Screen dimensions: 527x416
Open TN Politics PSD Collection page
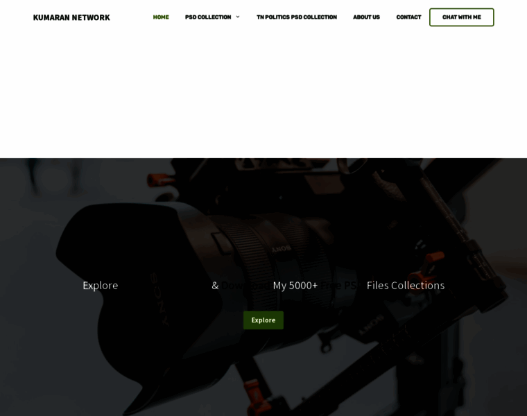[x=297, y=17]
